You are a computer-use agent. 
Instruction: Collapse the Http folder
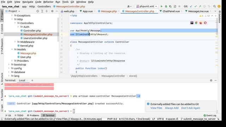[12, 19]
